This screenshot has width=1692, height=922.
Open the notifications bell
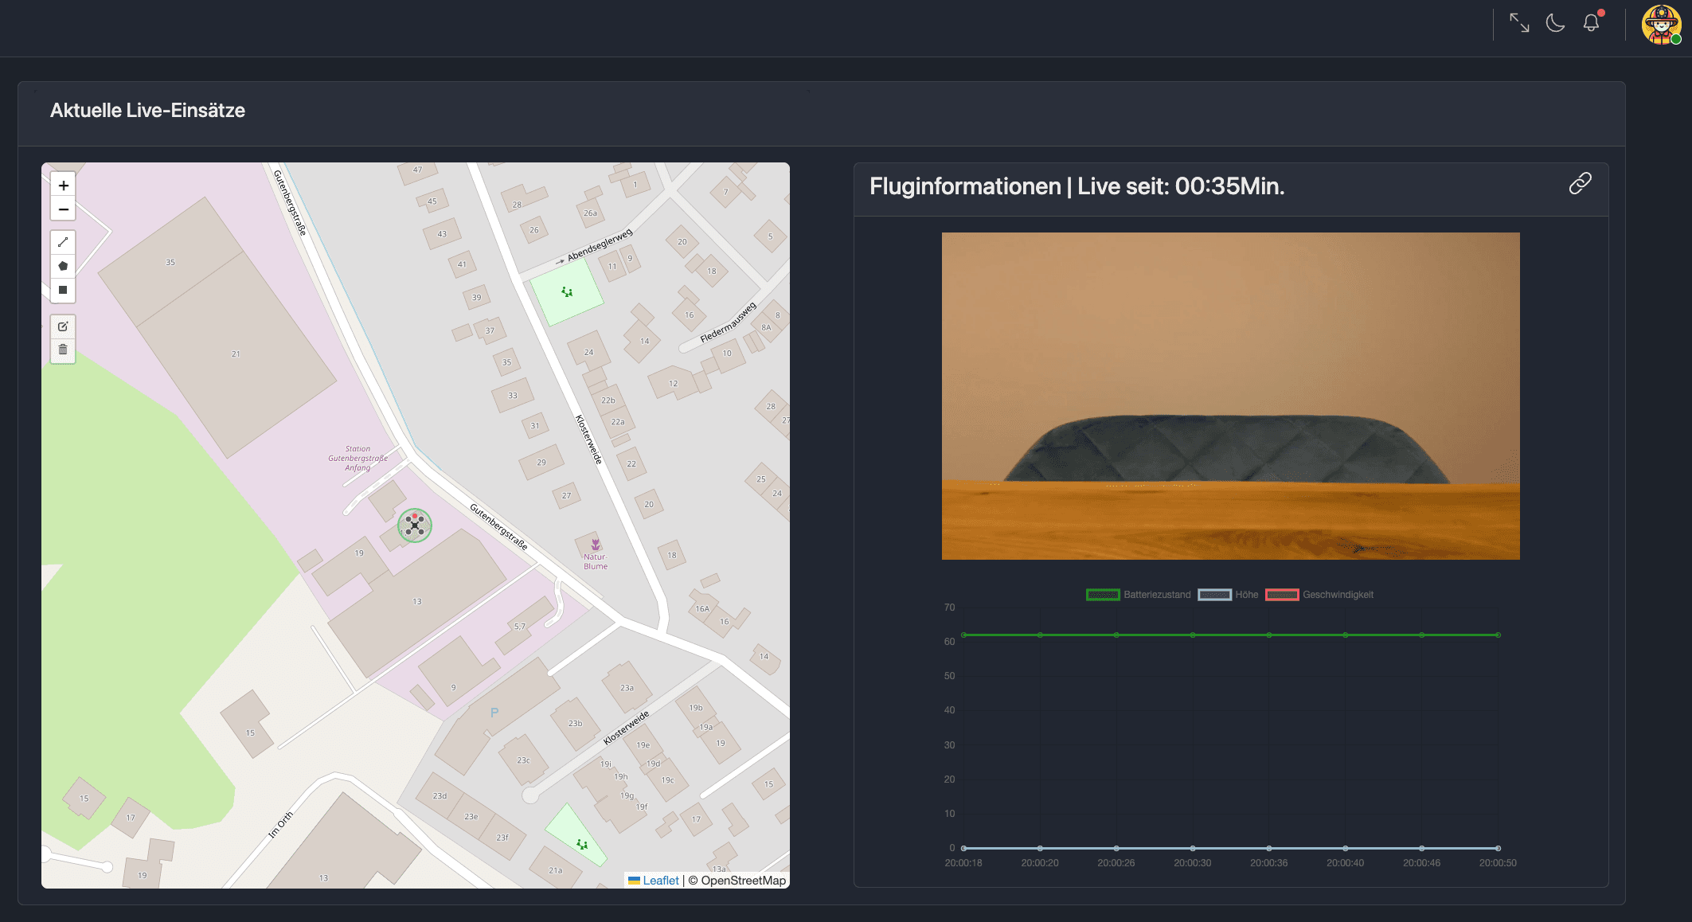[x=1591, y=23]
